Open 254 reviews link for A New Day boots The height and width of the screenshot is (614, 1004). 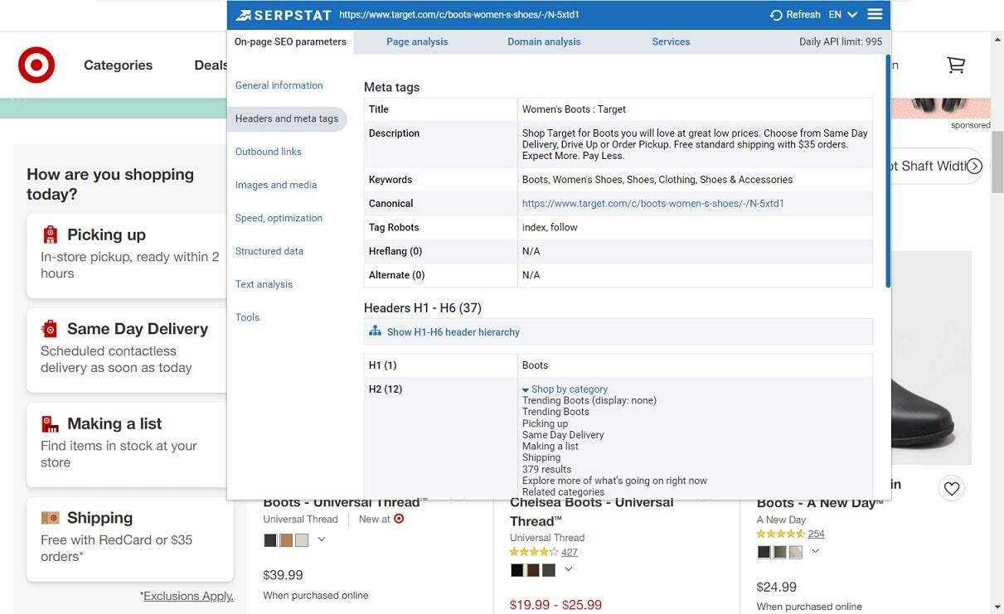pos(817,534)
